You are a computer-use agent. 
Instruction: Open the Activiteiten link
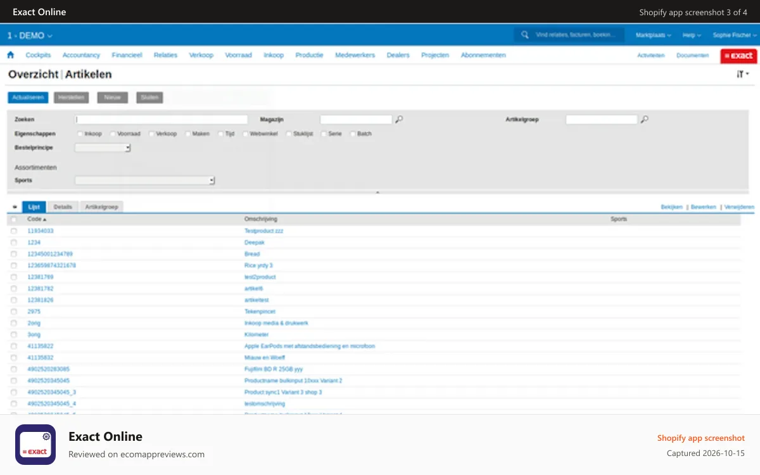(x=650, y=56)
